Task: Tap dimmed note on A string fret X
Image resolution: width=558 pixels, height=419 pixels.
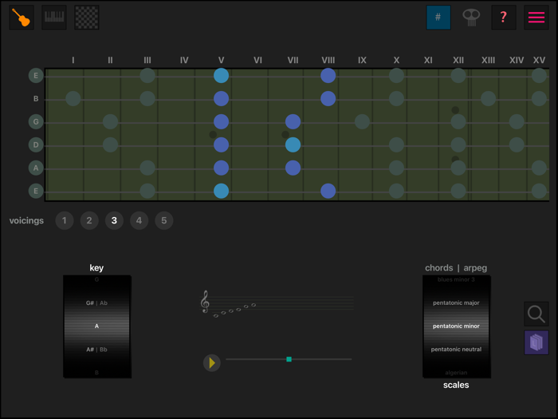Action: tap(396, 168)
